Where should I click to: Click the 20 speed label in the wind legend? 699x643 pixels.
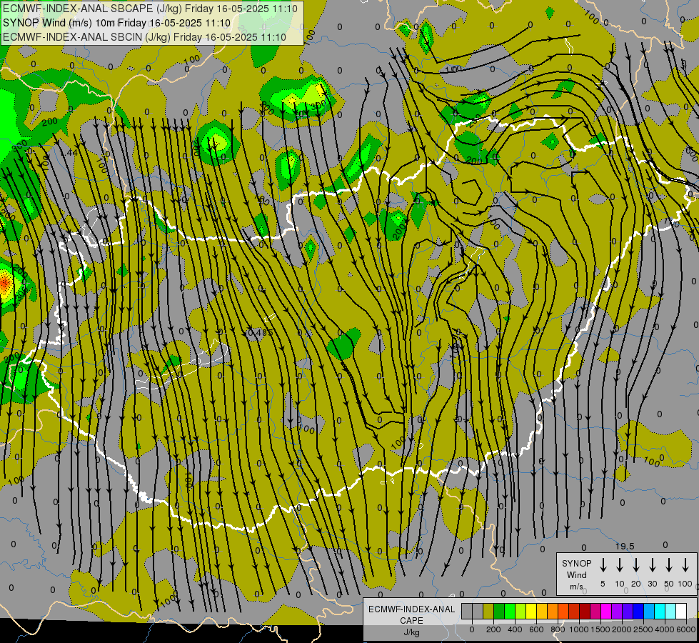635,584
